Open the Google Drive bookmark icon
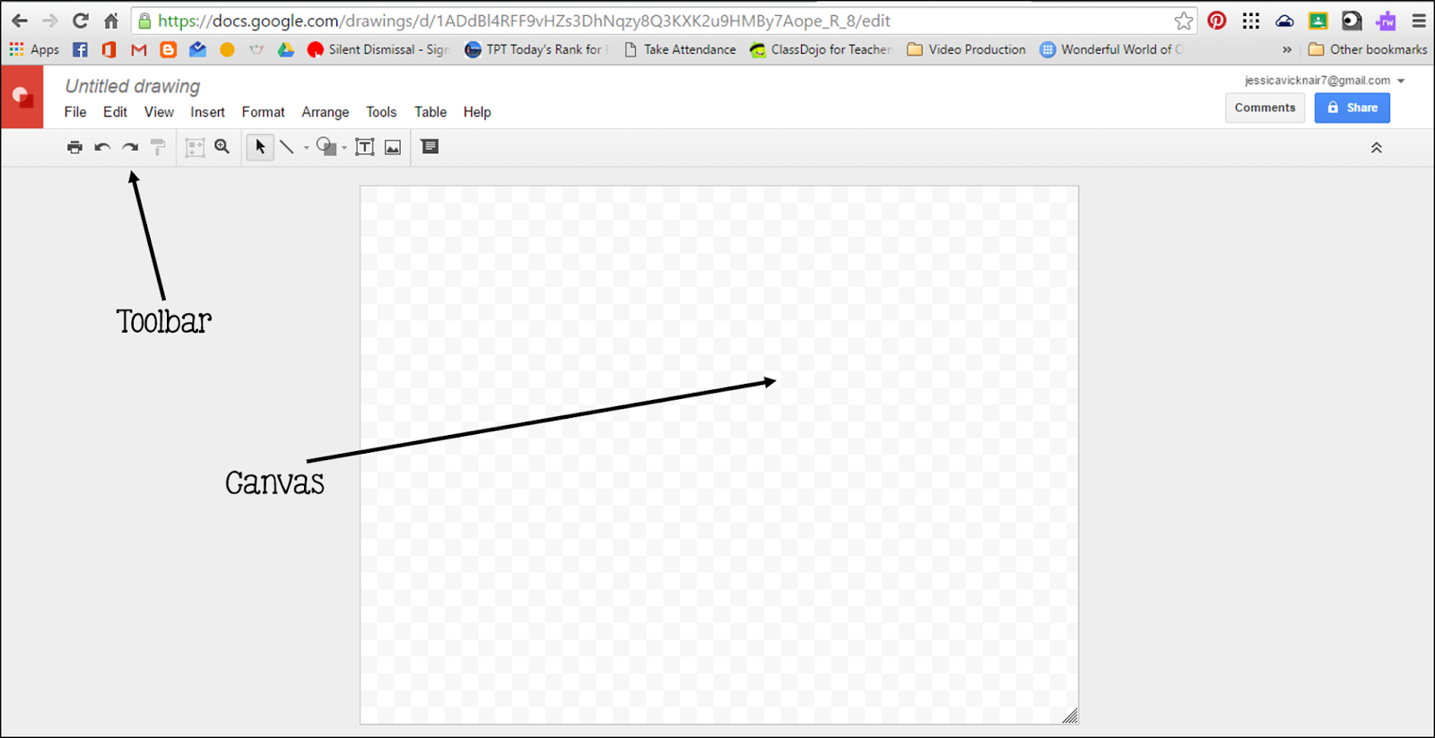 pos(286,49)
